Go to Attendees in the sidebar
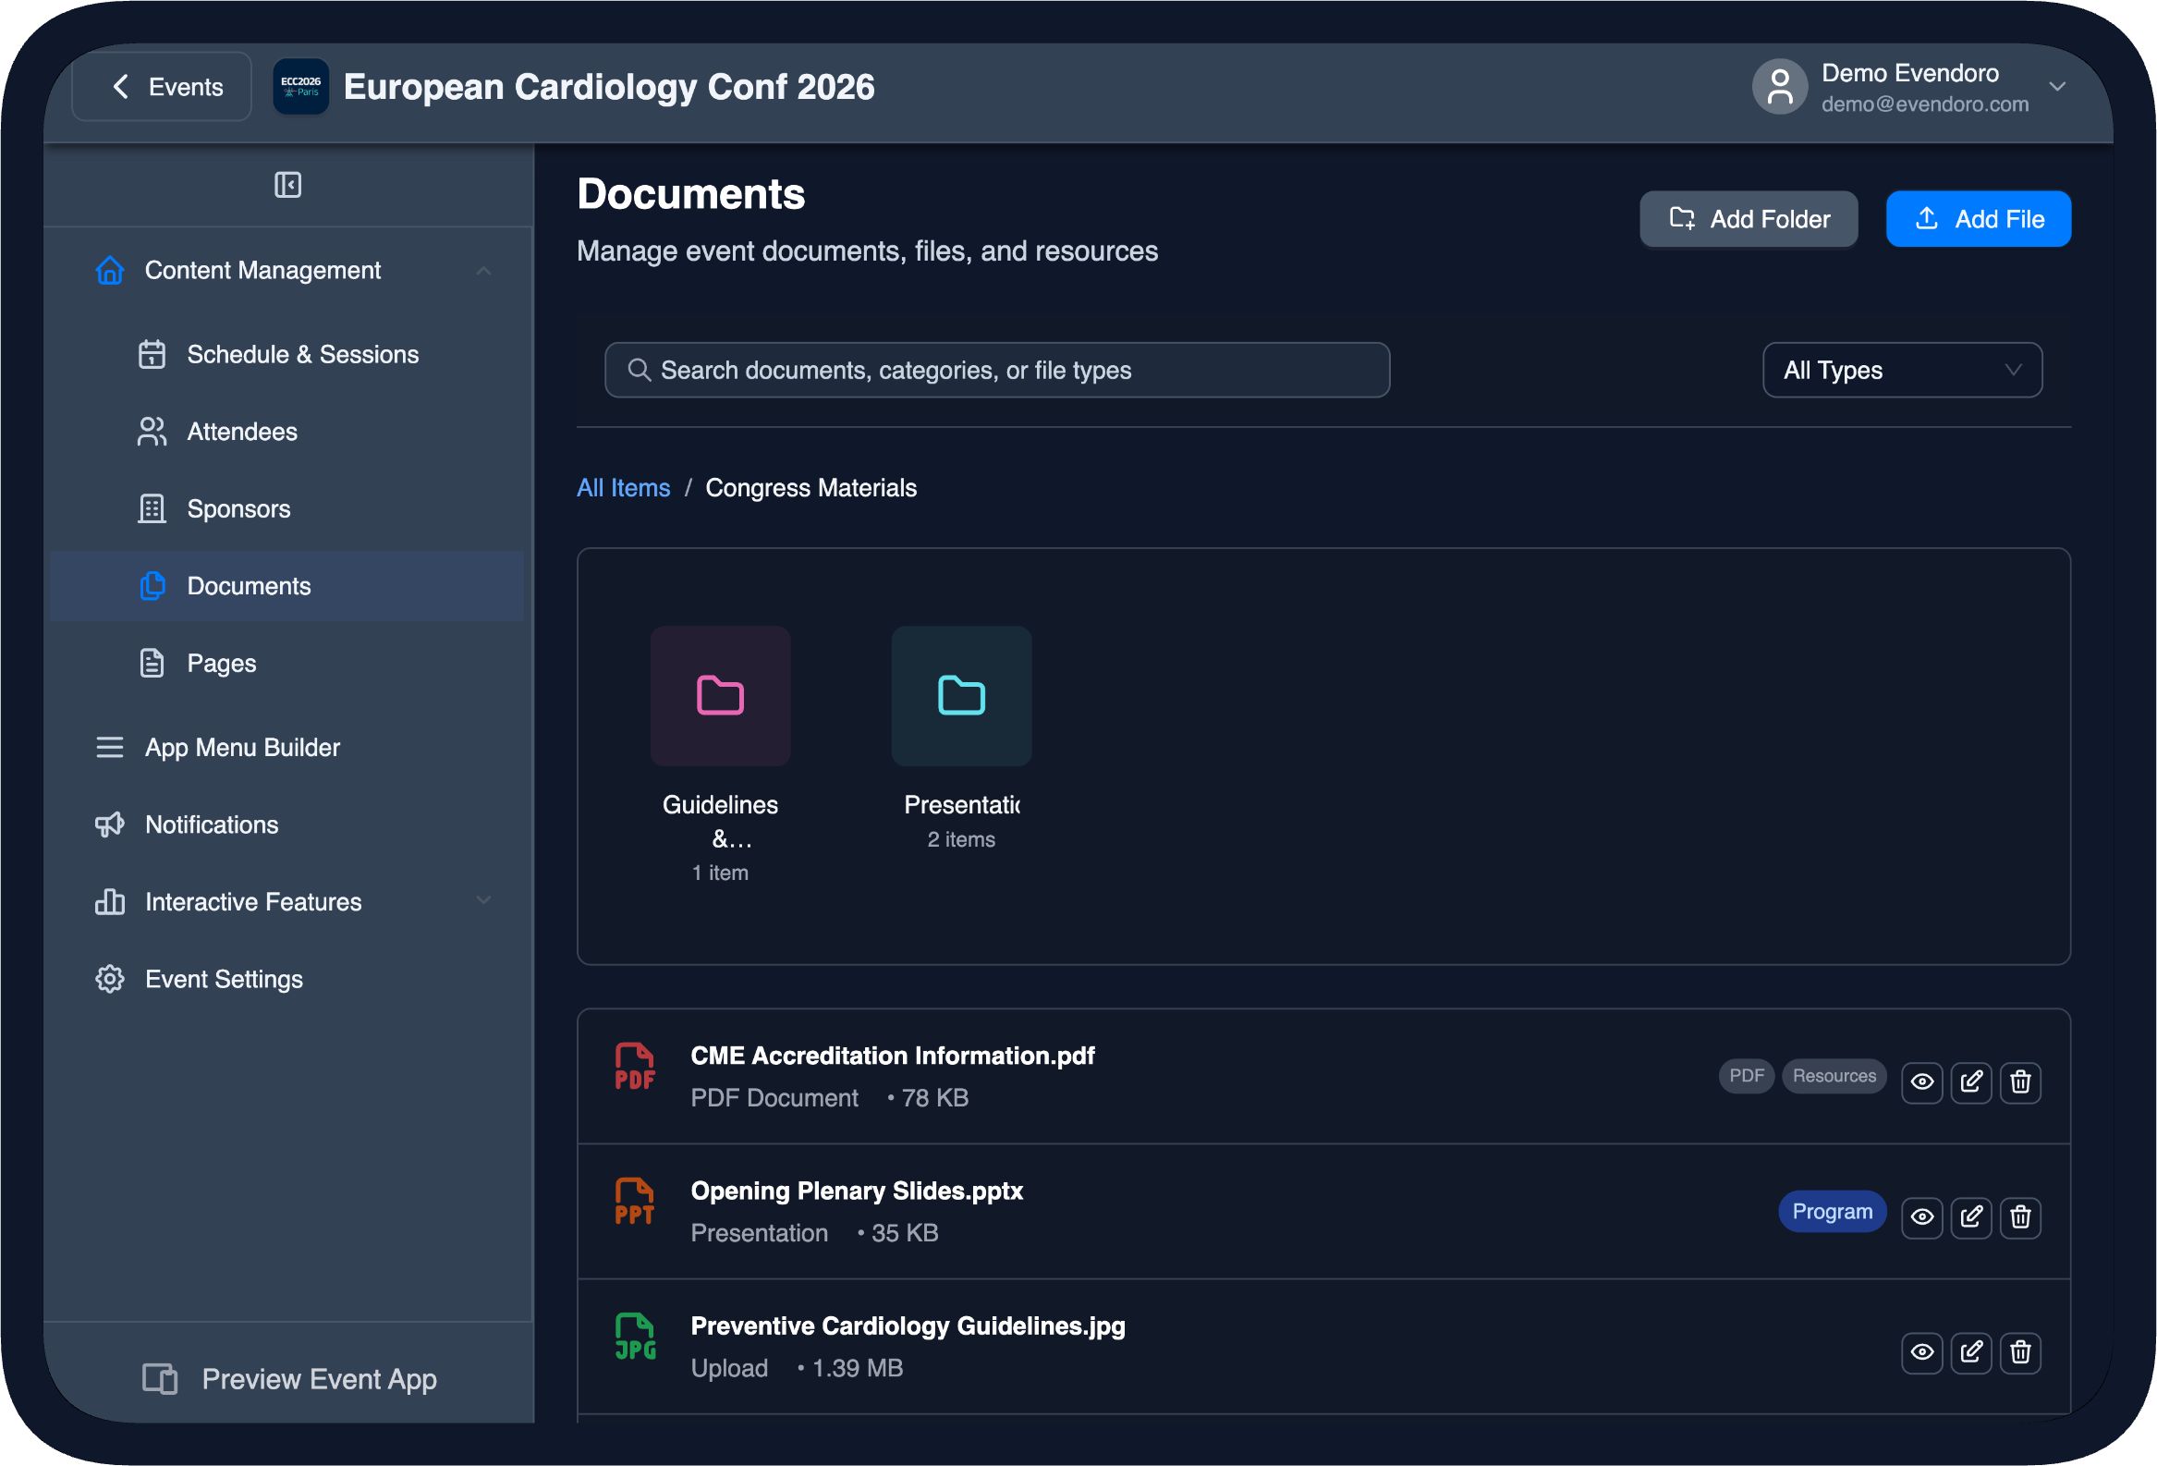The width and height of the screenshot is (2157, 1466). 287,432
